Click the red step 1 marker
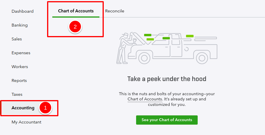Image resolution: width=265 pixels, height=135 pixels. click(45, 108)
